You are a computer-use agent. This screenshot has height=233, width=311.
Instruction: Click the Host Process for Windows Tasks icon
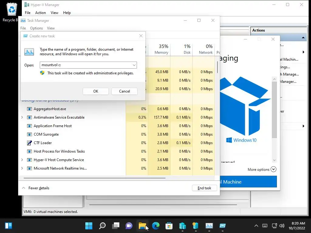(x=29, y=151)
